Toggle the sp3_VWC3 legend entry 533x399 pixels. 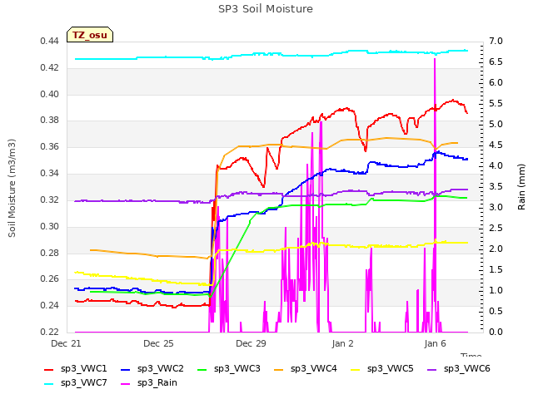(x=229, y=368)
